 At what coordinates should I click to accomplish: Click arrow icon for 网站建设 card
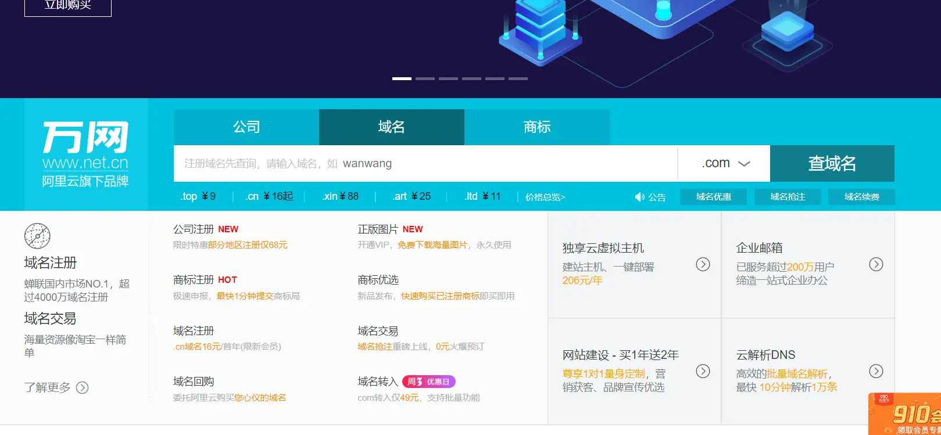(x=703, y=371)
